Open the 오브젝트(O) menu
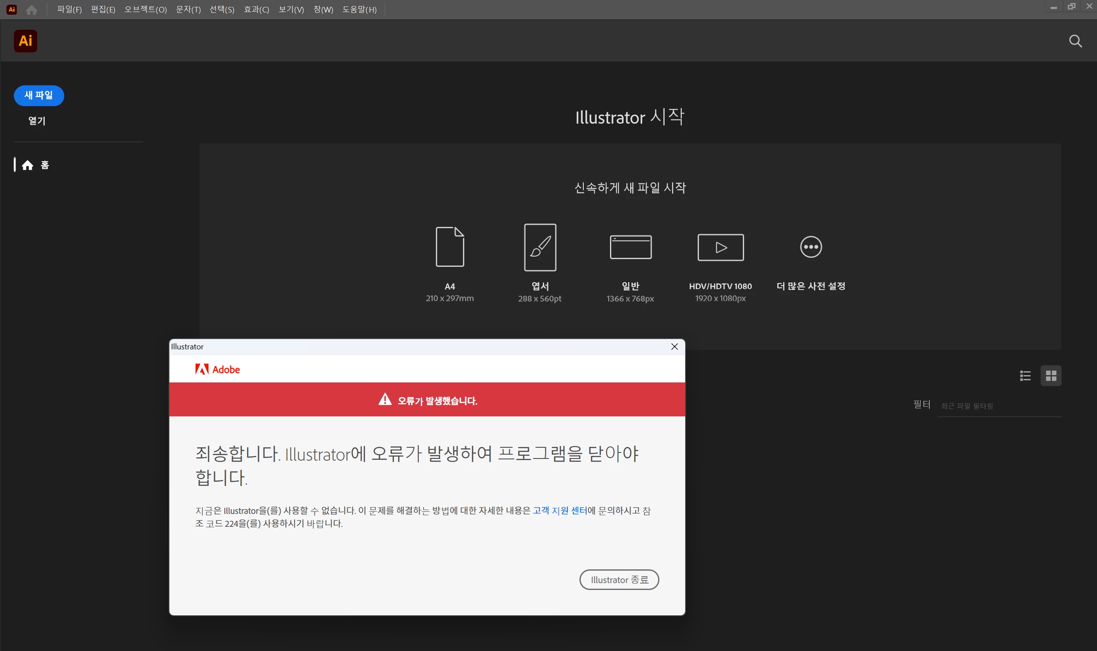 point(145,9)
